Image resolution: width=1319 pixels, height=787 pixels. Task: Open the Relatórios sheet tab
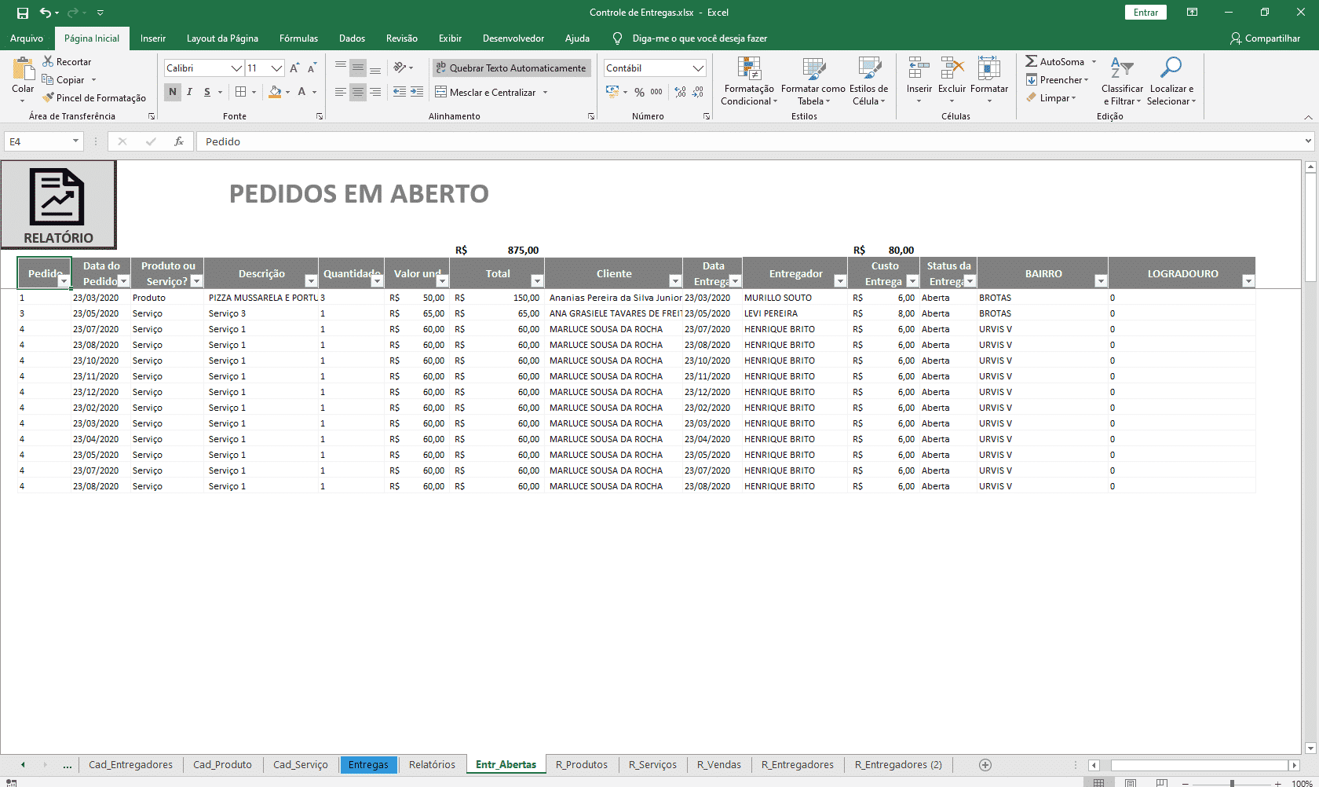(432, 764)
